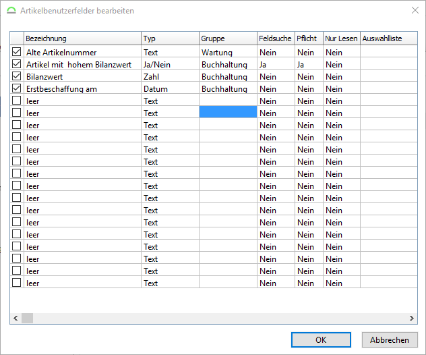Click the horizontal scrollbar thumb
Viewport: 426px width, 355px height.
click(x=28, y=318)
